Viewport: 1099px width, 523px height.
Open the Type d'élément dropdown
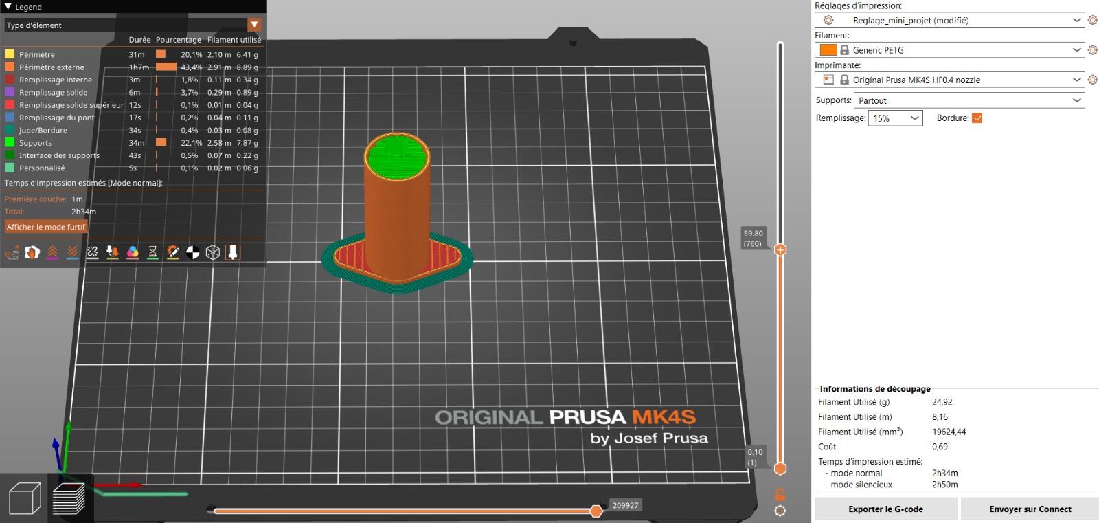254,25
